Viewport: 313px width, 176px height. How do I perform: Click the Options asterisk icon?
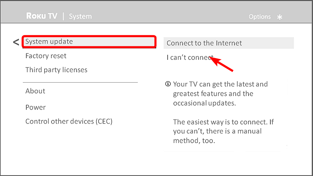tap(280, 17)
